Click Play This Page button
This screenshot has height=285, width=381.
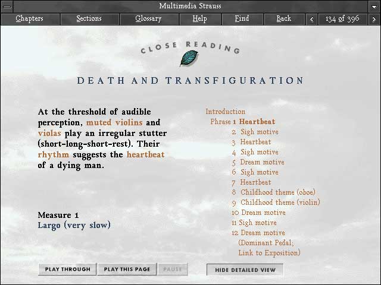(x=127, y=269)
